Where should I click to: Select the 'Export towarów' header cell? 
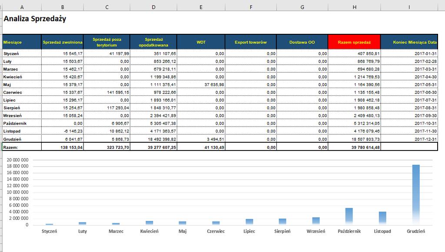point(251,42)
